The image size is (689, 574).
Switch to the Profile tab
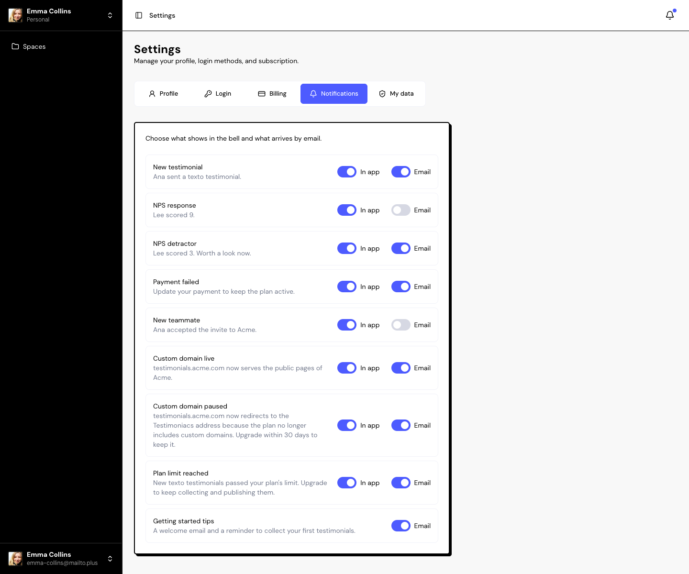(163, 94)
